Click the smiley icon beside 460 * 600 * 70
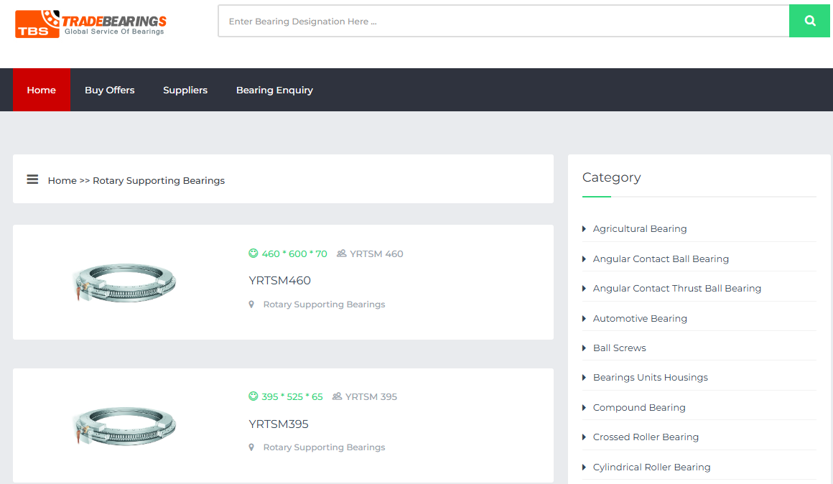The image size is (833, 484). 253,253
